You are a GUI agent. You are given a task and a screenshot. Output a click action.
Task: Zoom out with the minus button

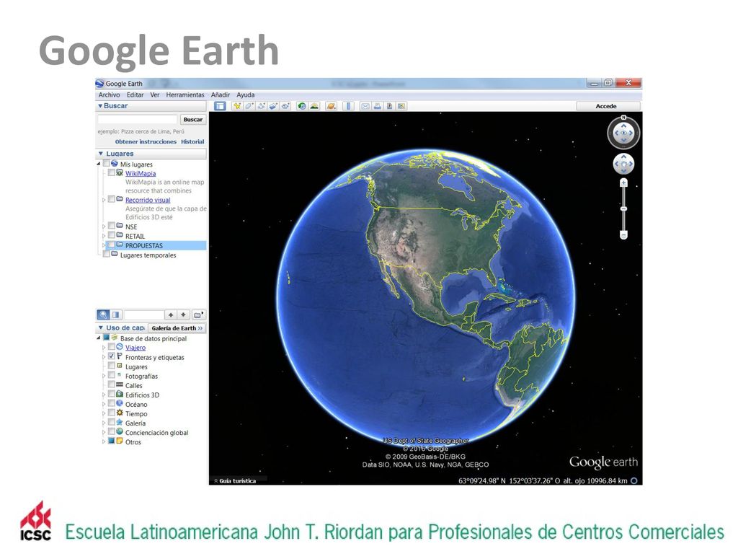click(x=623, y=234)
